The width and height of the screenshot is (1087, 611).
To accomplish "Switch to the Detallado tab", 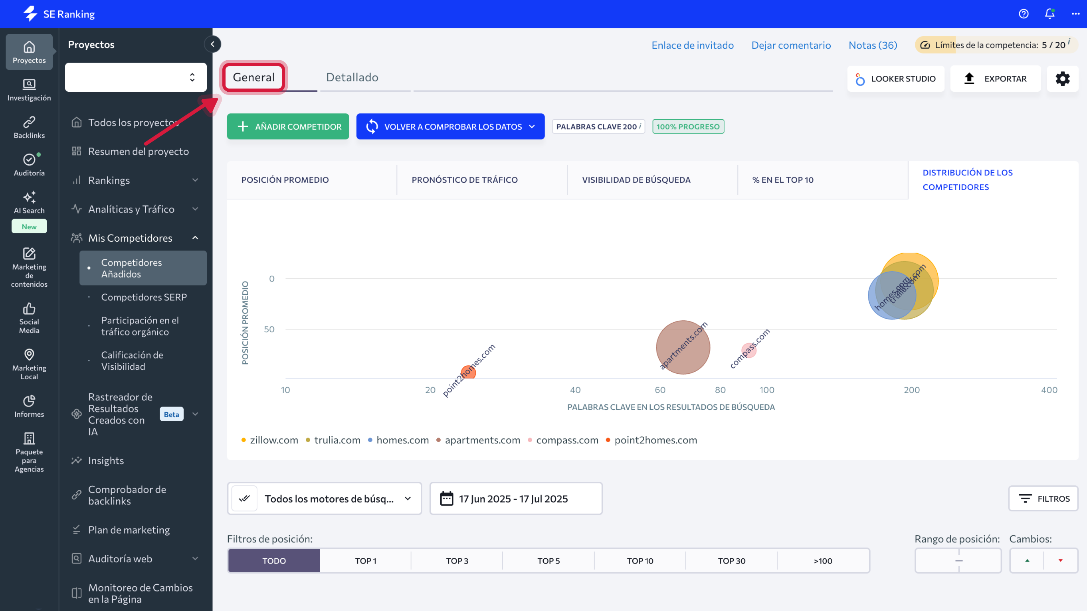I will coord(352,77).
